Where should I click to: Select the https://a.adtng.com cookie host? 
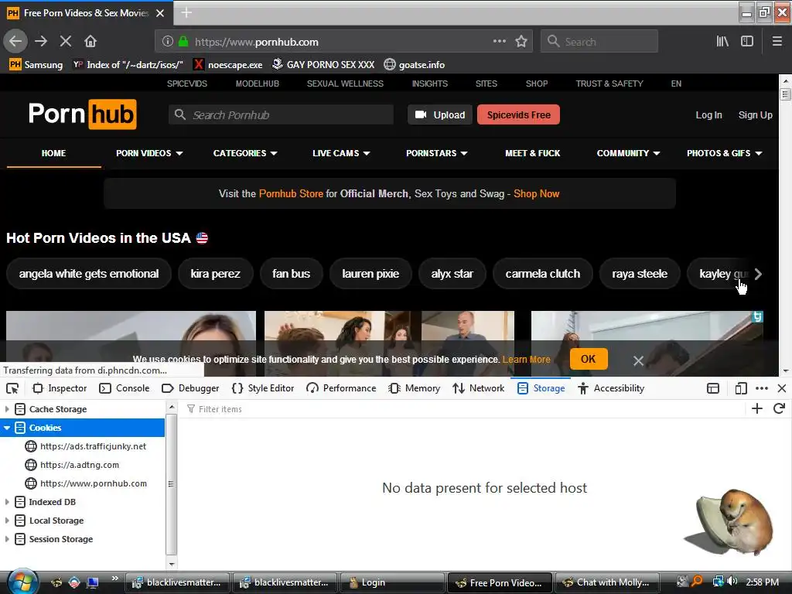[80, 465]
